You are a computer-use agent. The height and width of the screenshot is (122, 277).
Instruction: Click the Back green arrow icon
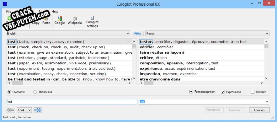coord(9,18)
